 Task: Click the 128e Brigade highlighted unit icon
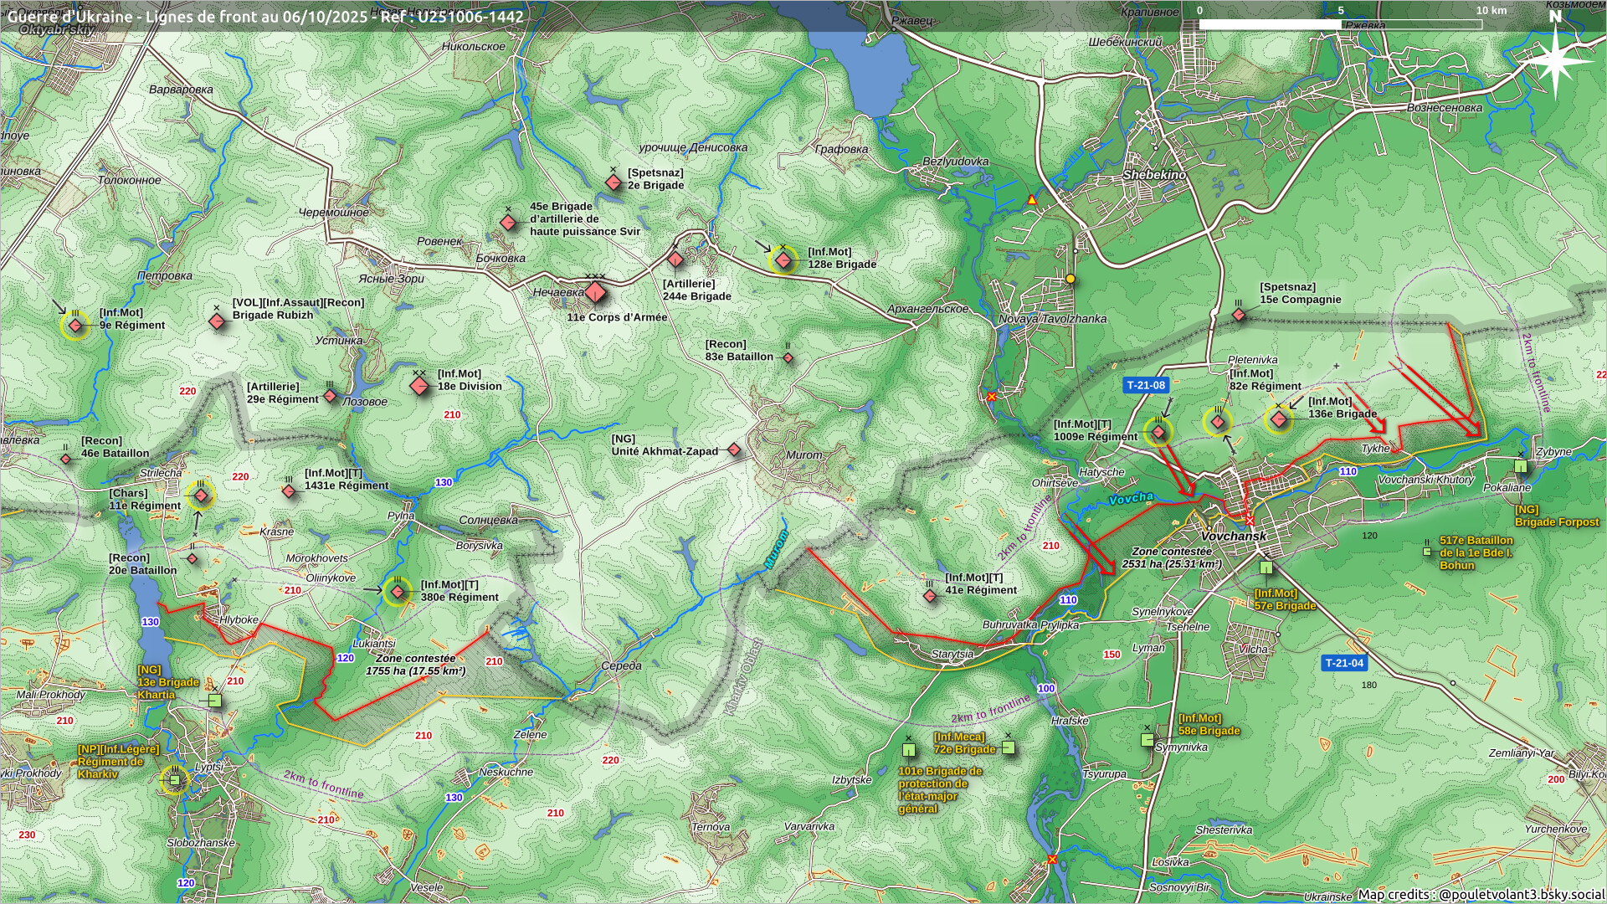783,261
